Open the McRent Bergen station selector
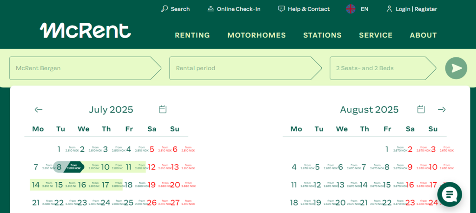The width and height of the screenshot is (476, 213). pyautogui.click(x=85, y=68)
